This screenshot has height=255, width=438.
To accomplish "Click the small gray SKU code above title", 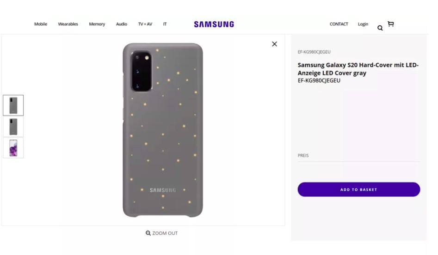I will 314,52.
